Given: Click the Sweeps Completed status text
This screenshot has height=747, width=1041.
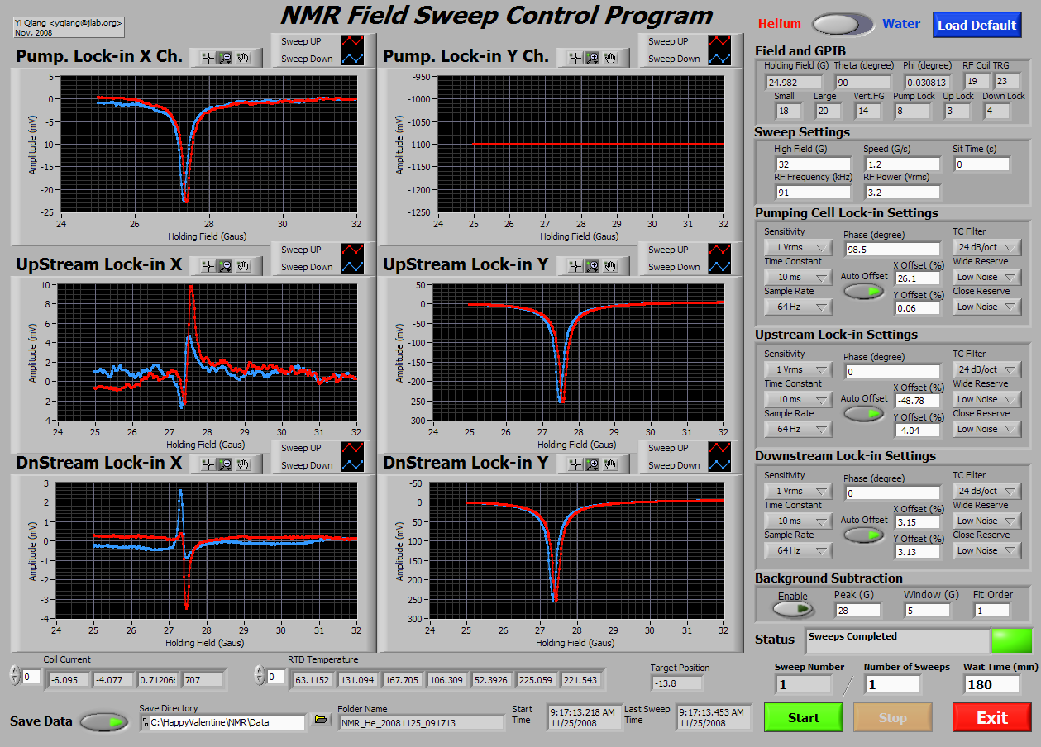Looking at the screenshot, I should (x=852, y=636).
